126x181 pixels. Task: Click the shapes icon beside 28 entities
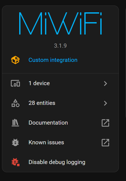15,103
